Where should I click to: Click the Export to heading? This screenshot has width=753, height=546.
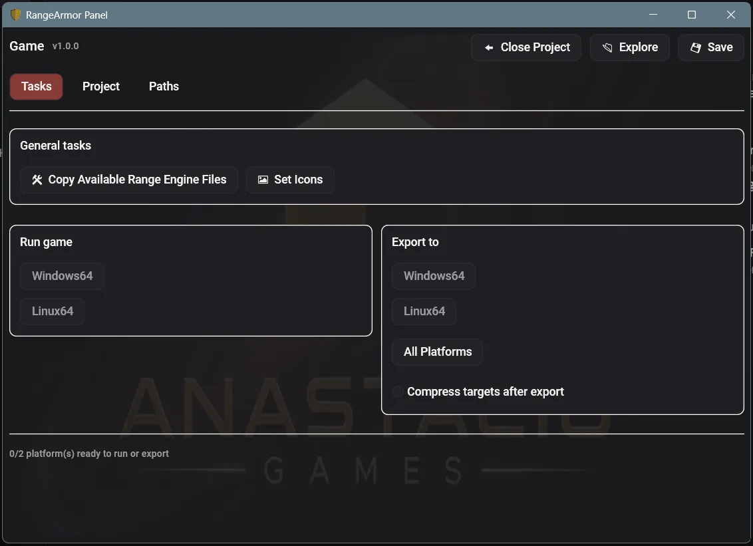[415, 242]
